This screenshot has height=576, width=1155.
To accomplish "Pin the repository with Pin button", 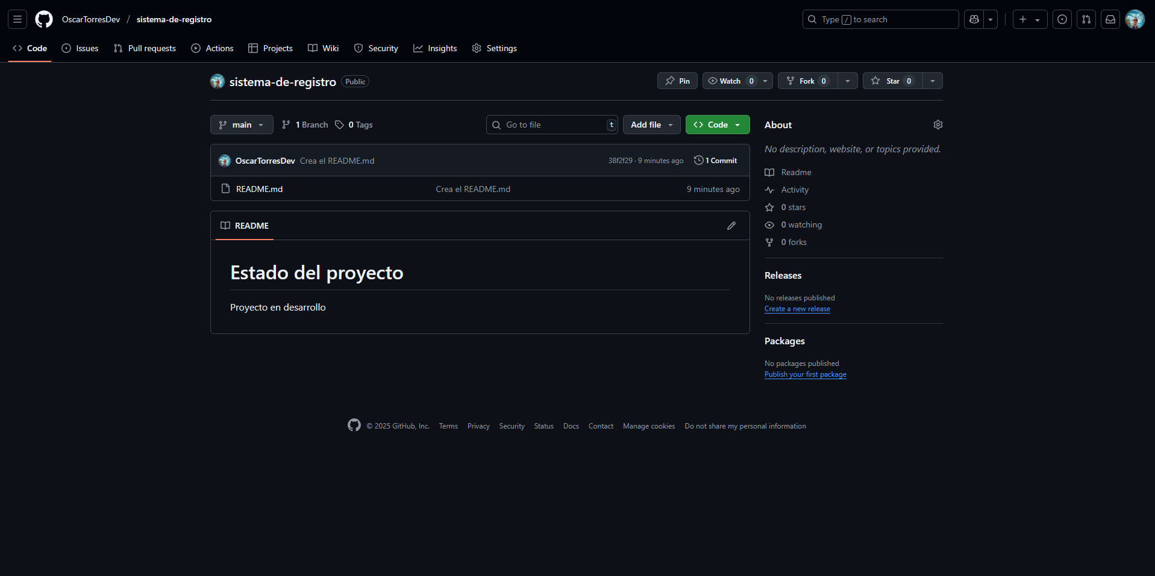I will [x=677, y=81].
